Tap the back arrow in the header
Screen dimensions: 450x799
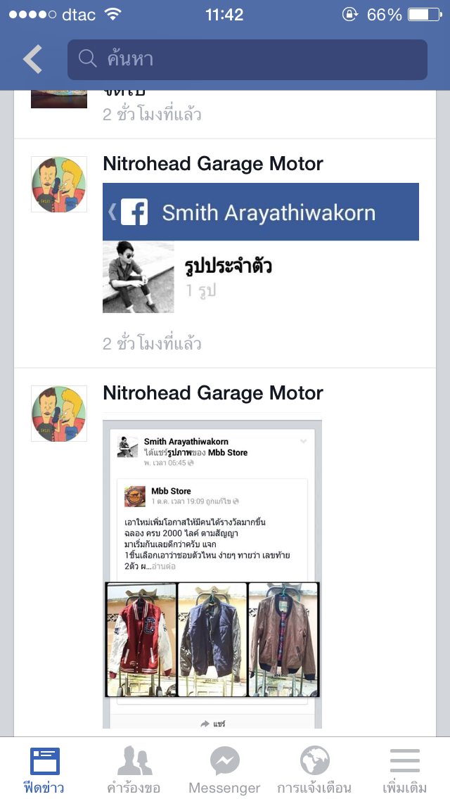[32, 58]
